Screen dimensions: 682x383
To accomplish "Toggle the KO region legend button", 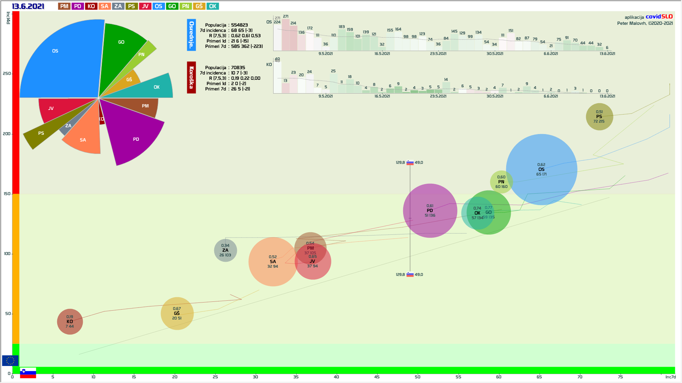I will (91, 6).
